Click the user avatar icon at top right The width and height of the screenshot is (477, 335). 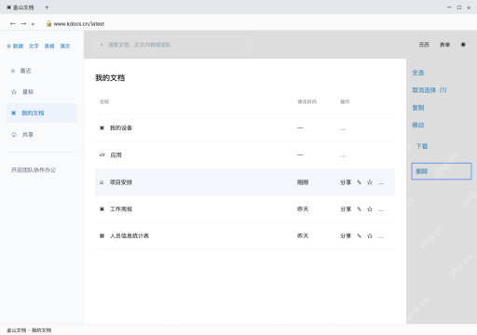tap(463, 45)
